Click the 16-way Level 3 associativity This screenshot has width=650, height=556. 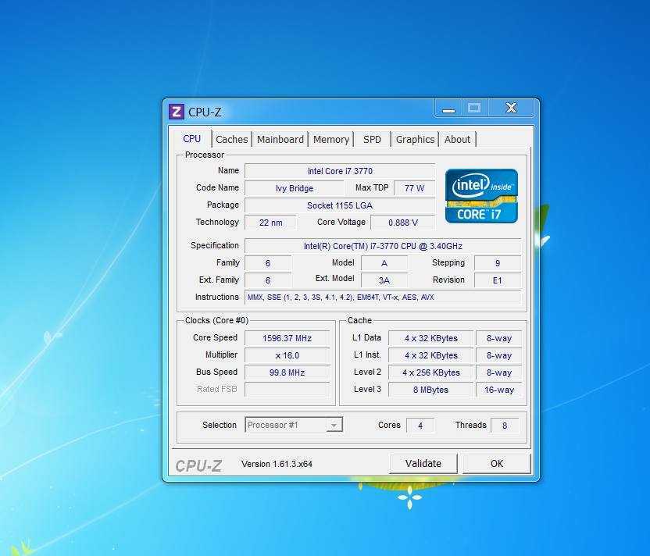click(498, 390)
